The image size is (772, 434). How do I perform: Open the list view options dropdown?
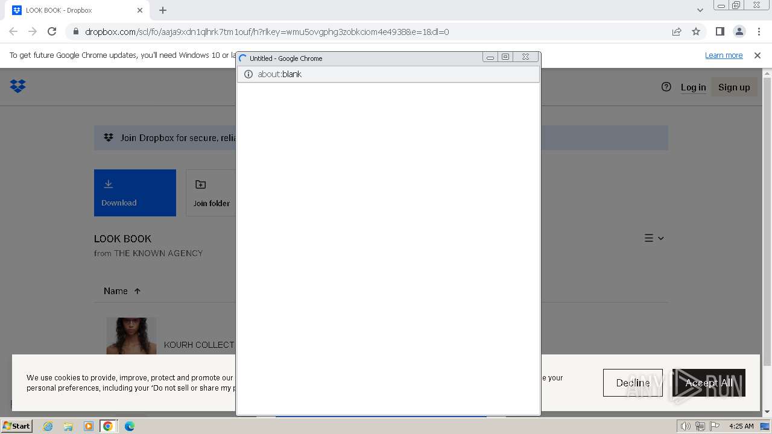click(654, 238)
